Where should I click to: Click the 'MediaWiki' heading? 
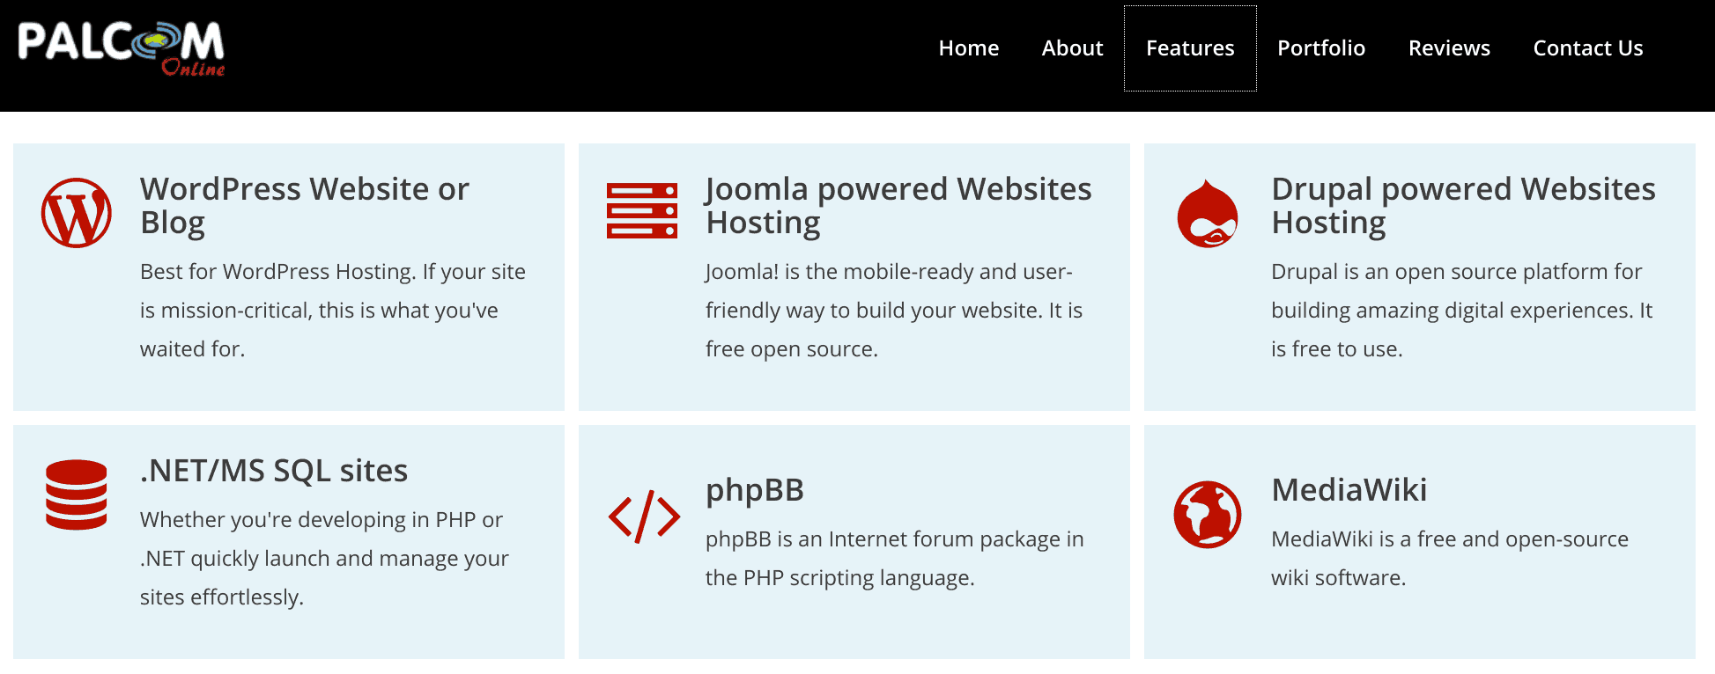pyautogui.click(x=1349, y=490)
